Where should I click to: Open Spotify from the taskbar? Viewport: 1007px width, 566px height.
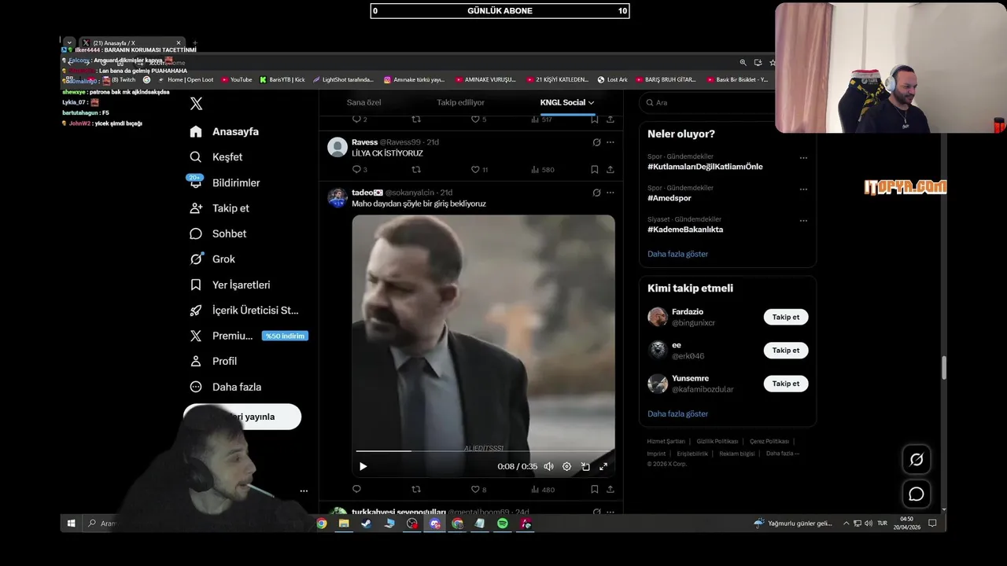(502, 524)
